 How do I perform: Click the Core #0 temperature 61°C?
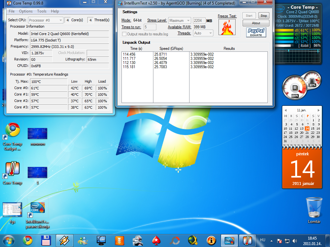tap(49, 88)
